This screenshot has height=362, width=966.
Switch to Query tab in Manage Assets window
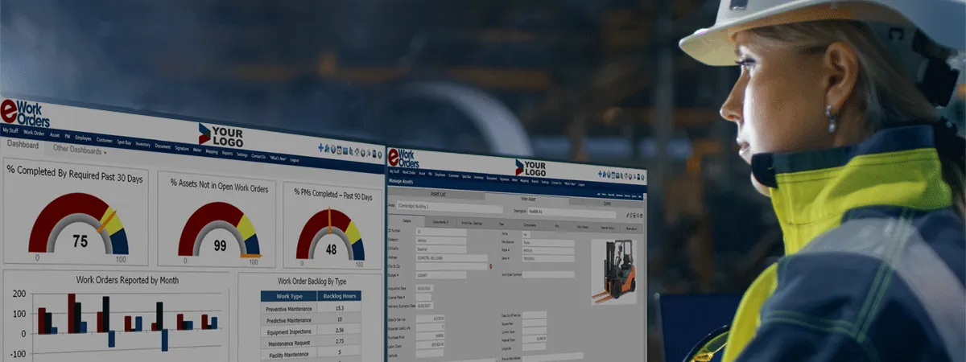(606, 204)
